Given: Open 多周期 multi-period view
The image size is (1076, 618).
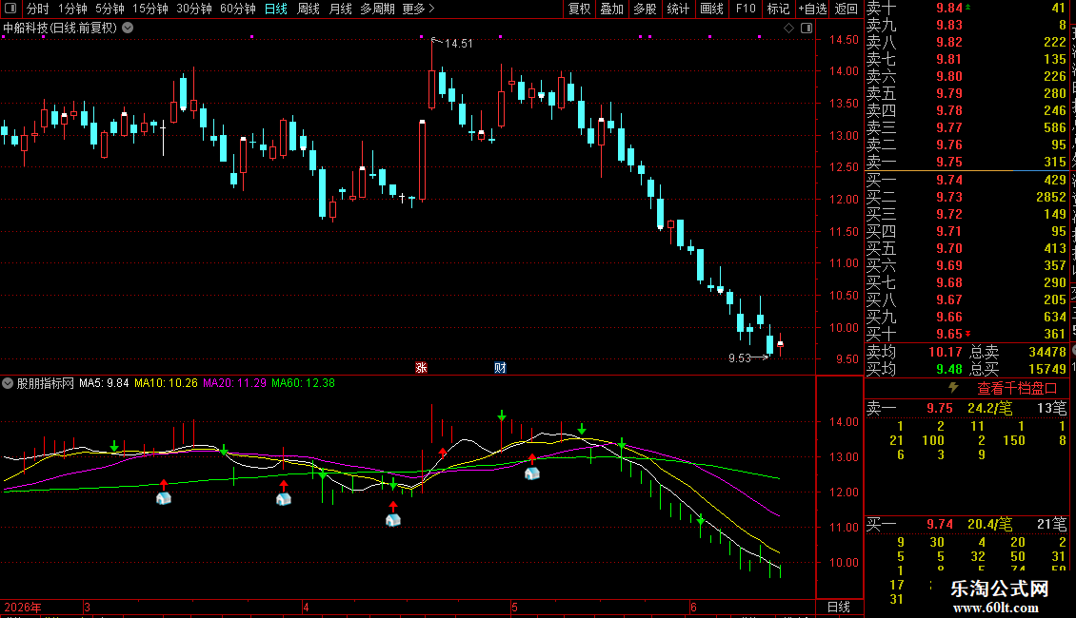Looking at the screenshot, I should pyautogui.click(x=377, y=9).
